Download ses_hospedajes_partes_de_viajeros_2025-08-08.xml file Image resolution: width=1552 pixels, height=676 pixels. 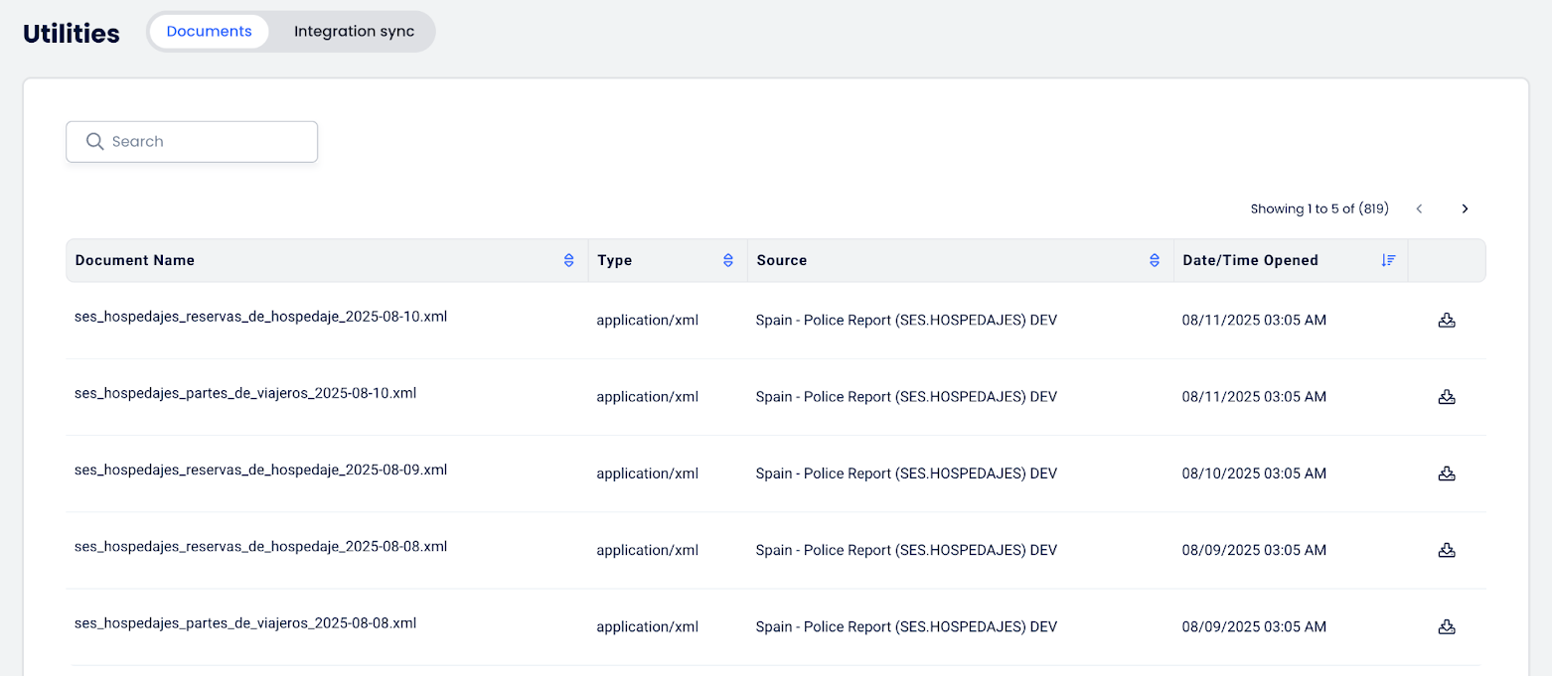(x=1447, y=626)
